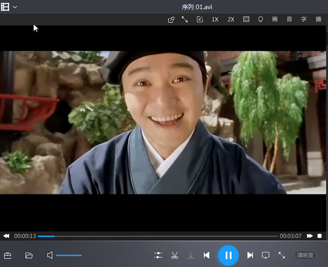328x267 pixels.
Task: Open the toolbox briefcase icon
Action: pyautogui.click(x=8, y=256)
